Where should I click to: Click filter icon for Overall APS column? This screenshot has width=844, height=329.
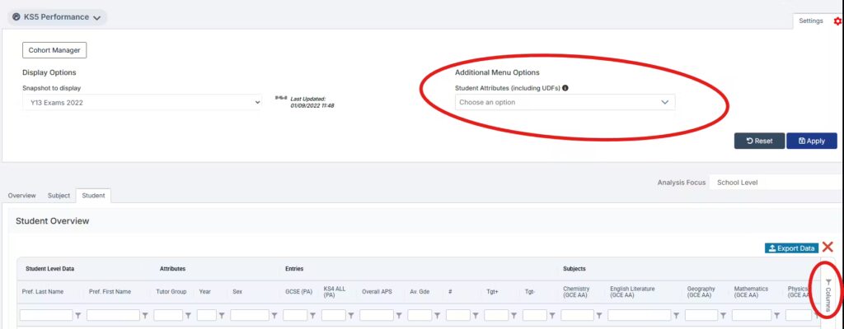(400, 315)
